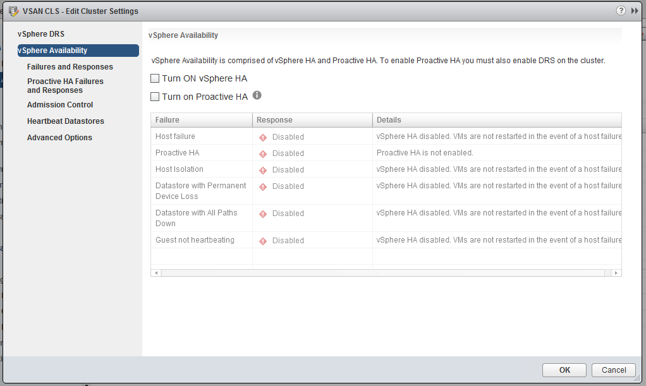Image resolution: width=646 pixels, height=386 pixels.
Task: Click the dialog resize grip corner
Action: click(x=637, y=378)
